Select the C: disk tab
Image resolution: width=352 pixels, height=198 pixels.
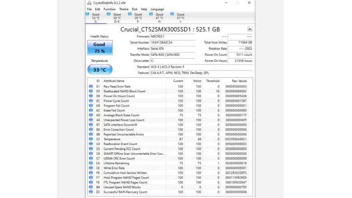96,18
